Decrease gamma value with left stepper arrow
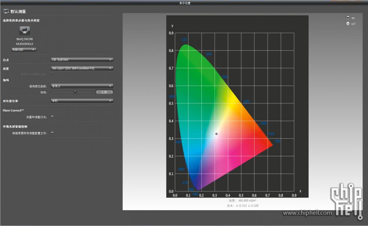 (98, 92)
